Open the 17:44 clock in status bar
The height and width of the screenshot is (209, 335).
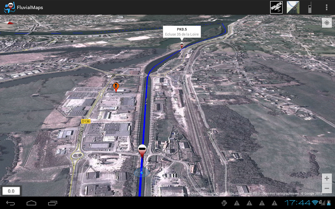click(297, 202)
